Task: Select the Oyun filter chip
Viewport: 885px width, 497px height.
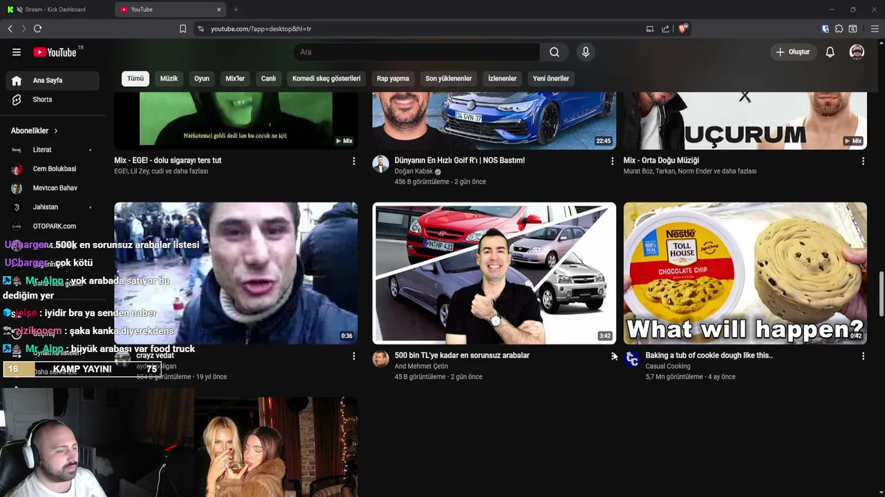Action: [201, 79]
